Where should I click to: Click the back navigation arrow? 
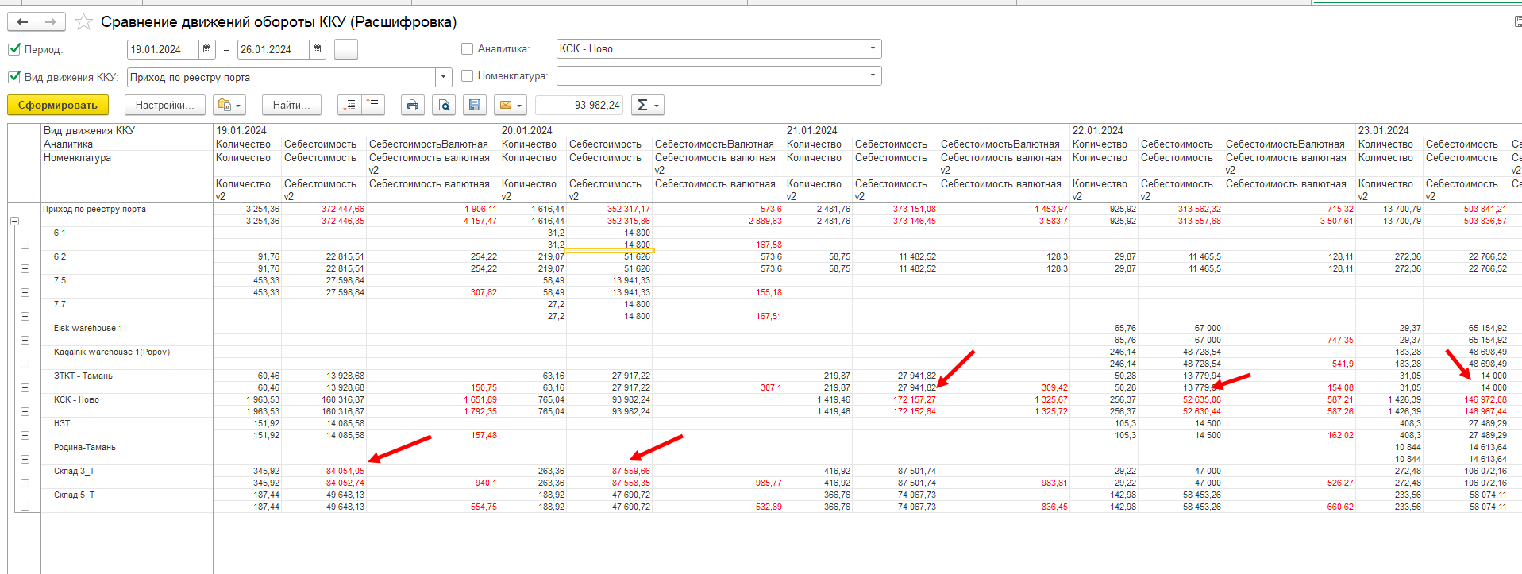[22, 22]
